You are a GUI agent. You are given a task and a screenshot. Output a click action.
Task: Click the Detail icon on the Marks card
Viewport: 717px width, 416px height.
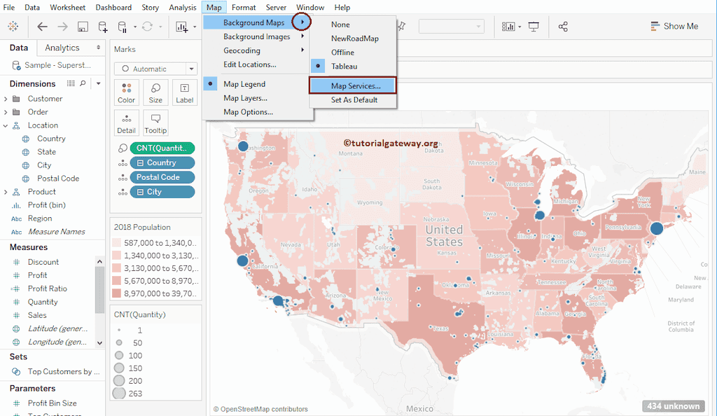click(126, 123)
